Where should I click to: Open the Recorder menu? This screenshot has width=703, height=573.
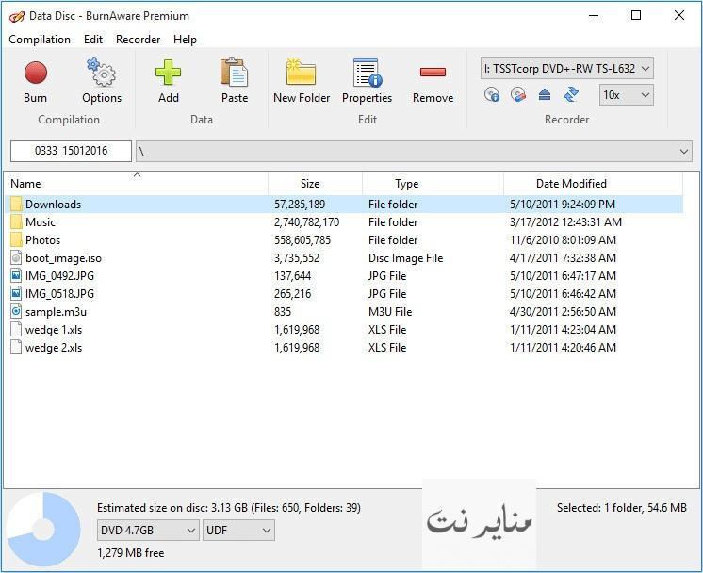coord(139,40)
